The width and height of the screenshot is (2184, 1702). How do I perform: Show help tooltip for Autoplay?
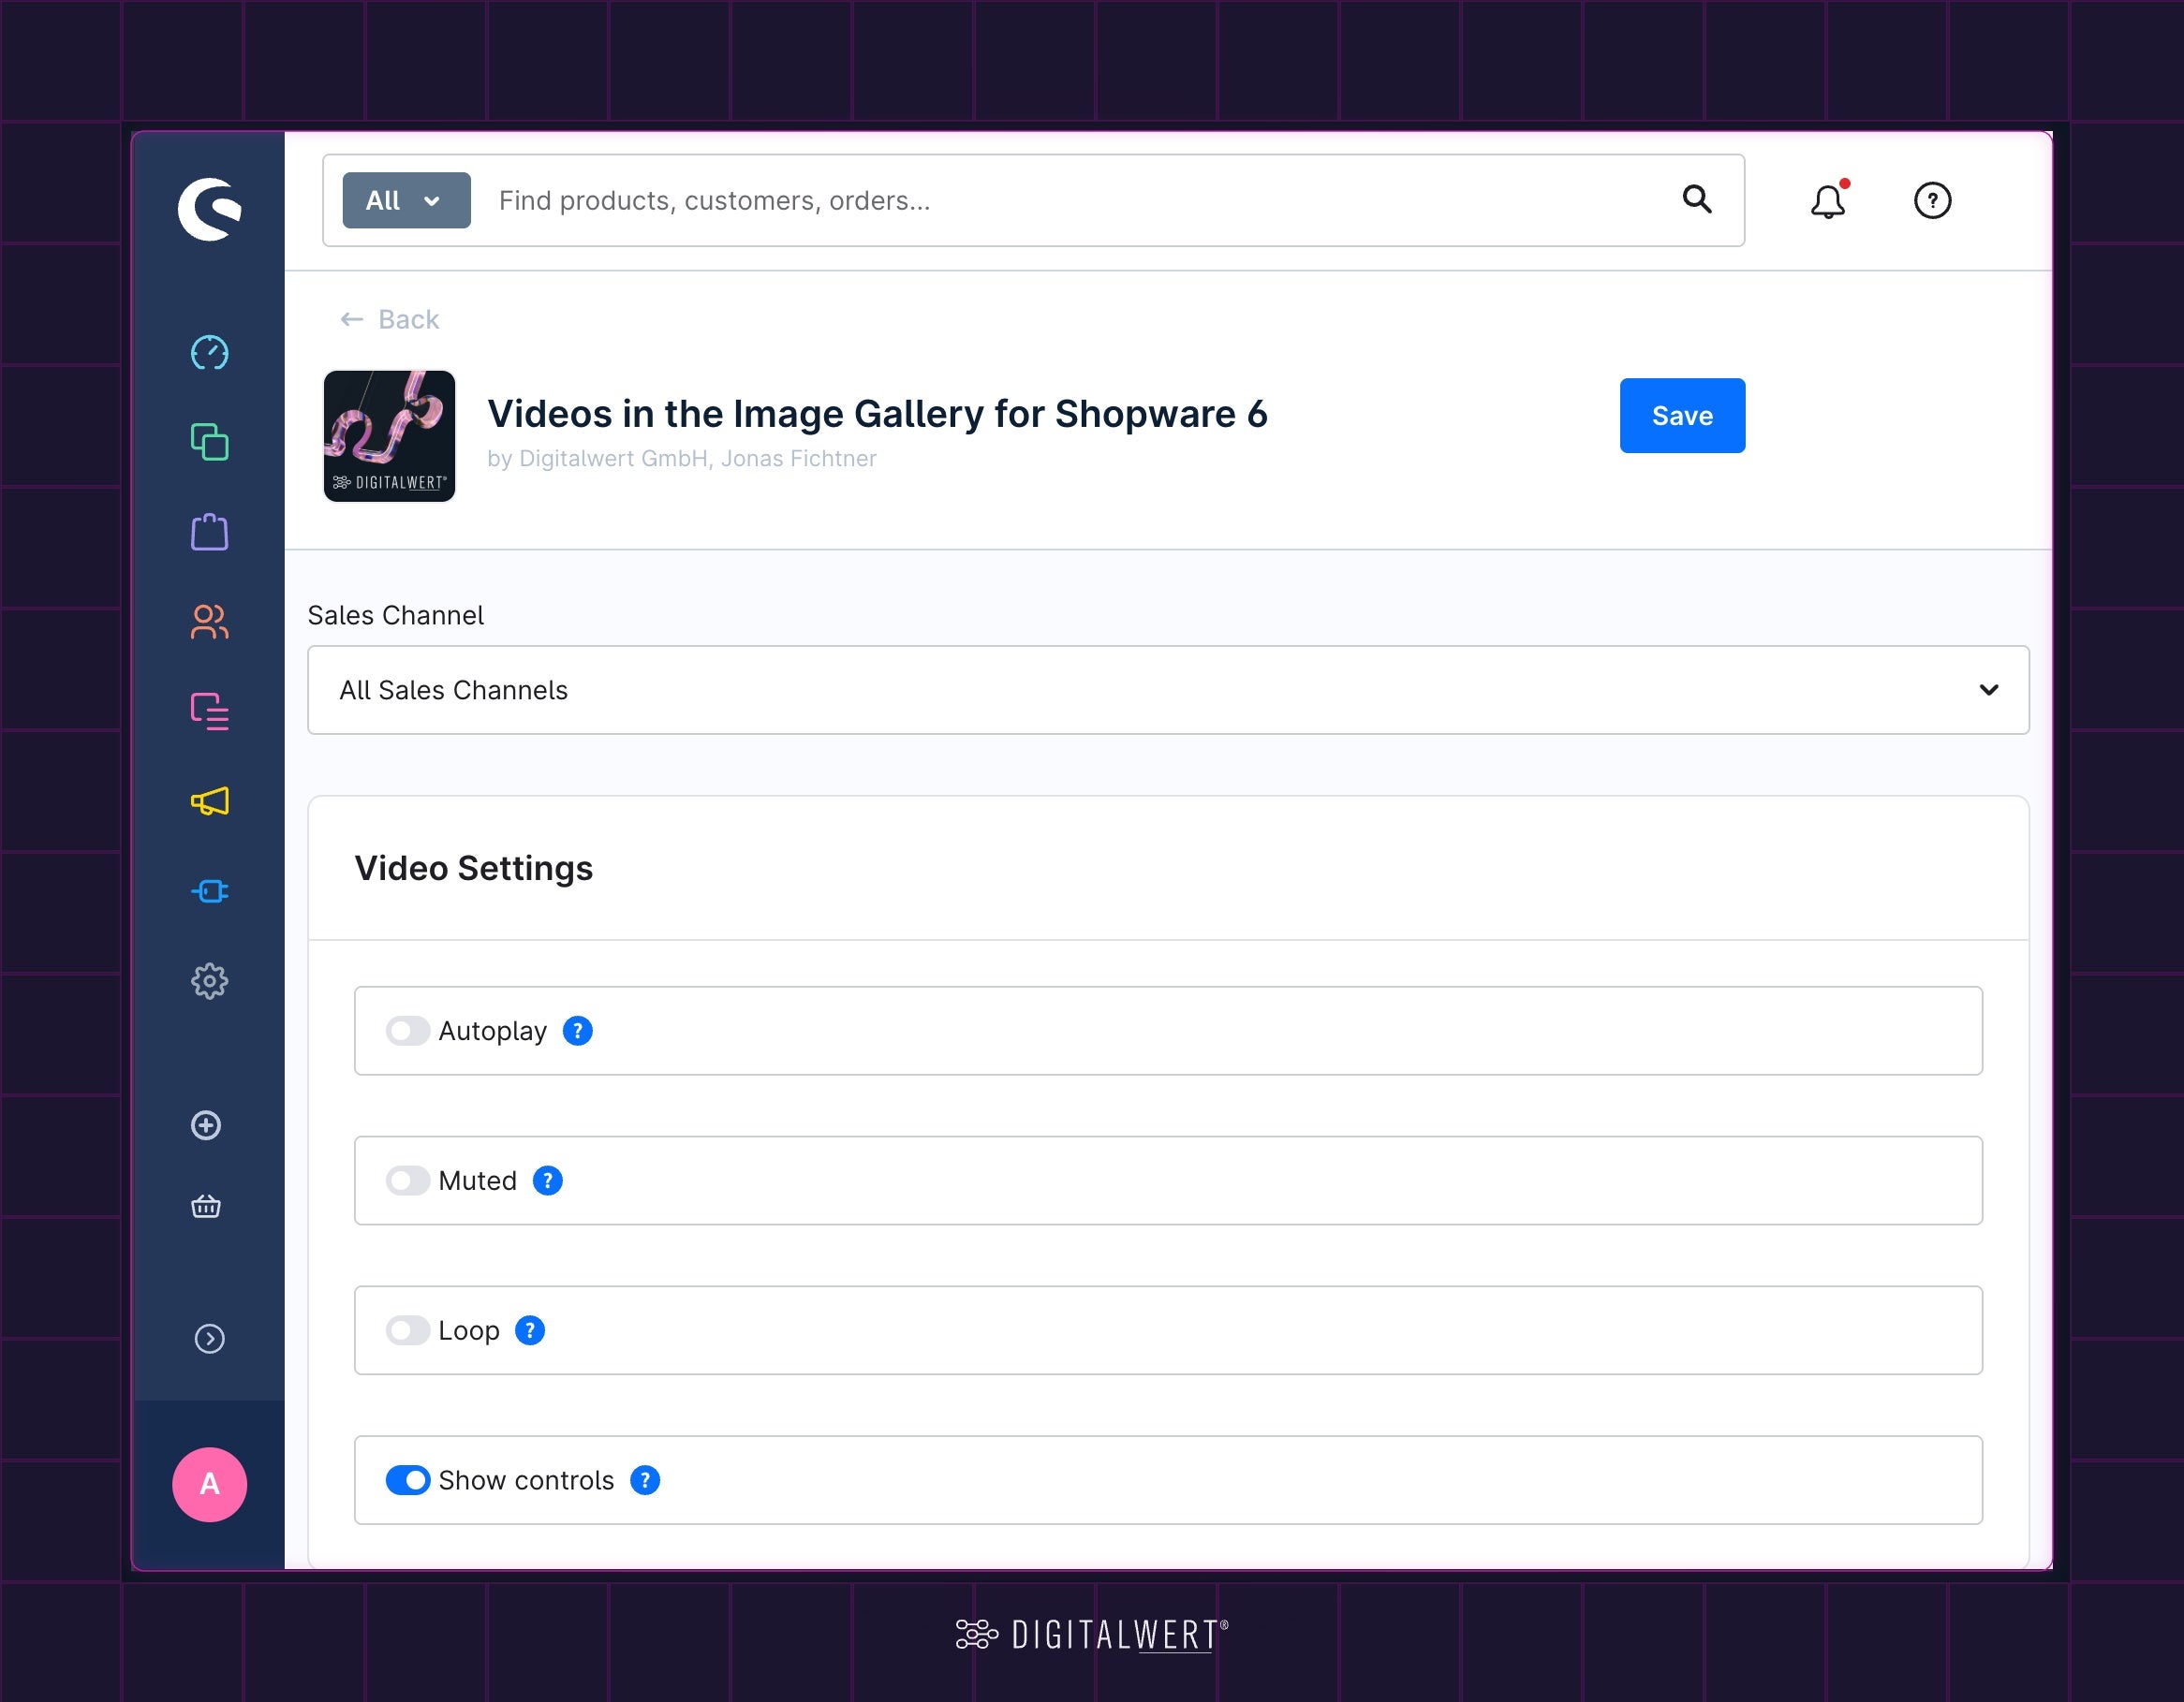[x=577, y=1031]
